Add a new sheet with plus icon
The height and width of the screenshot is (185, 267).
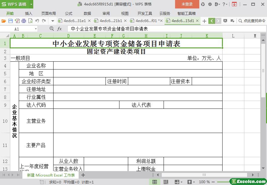tap(83, 175)
